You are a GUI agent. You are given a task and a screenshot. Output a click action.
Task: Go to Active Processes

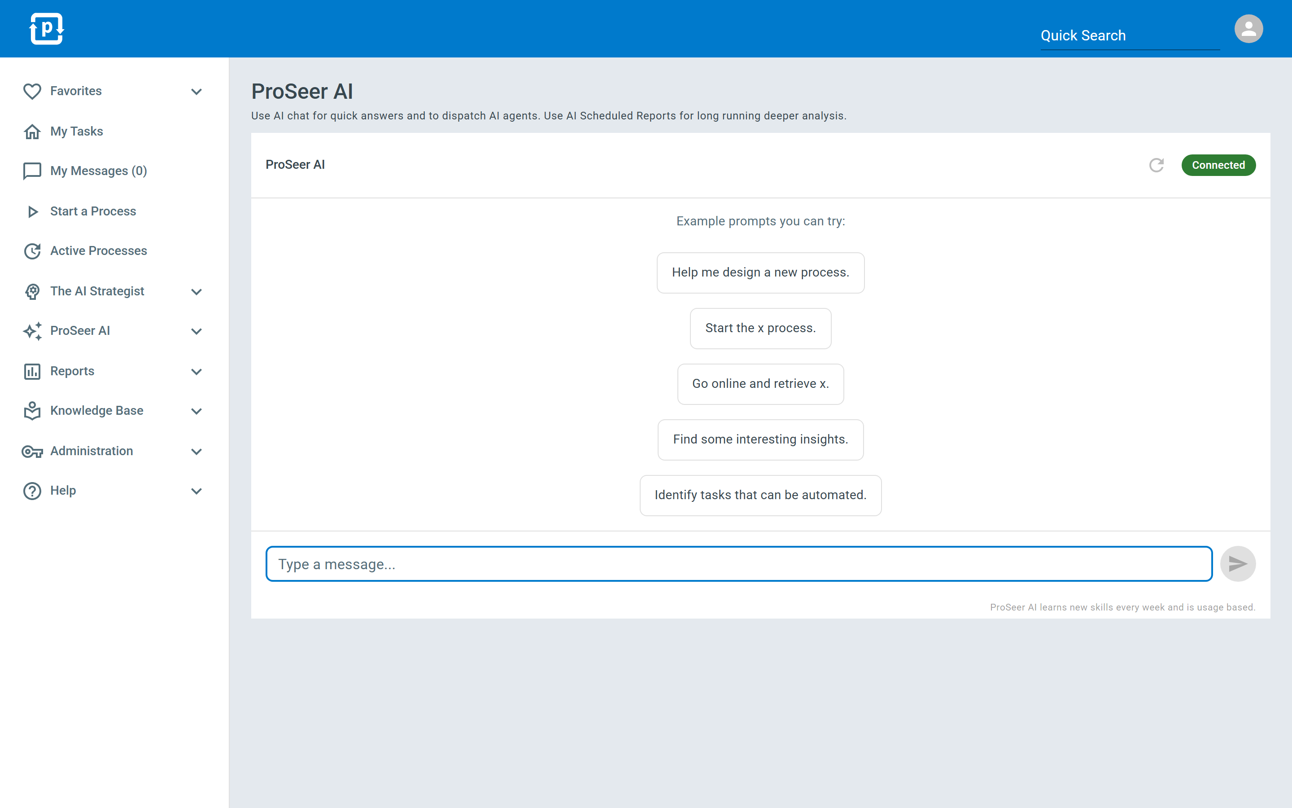coord(98,250)
